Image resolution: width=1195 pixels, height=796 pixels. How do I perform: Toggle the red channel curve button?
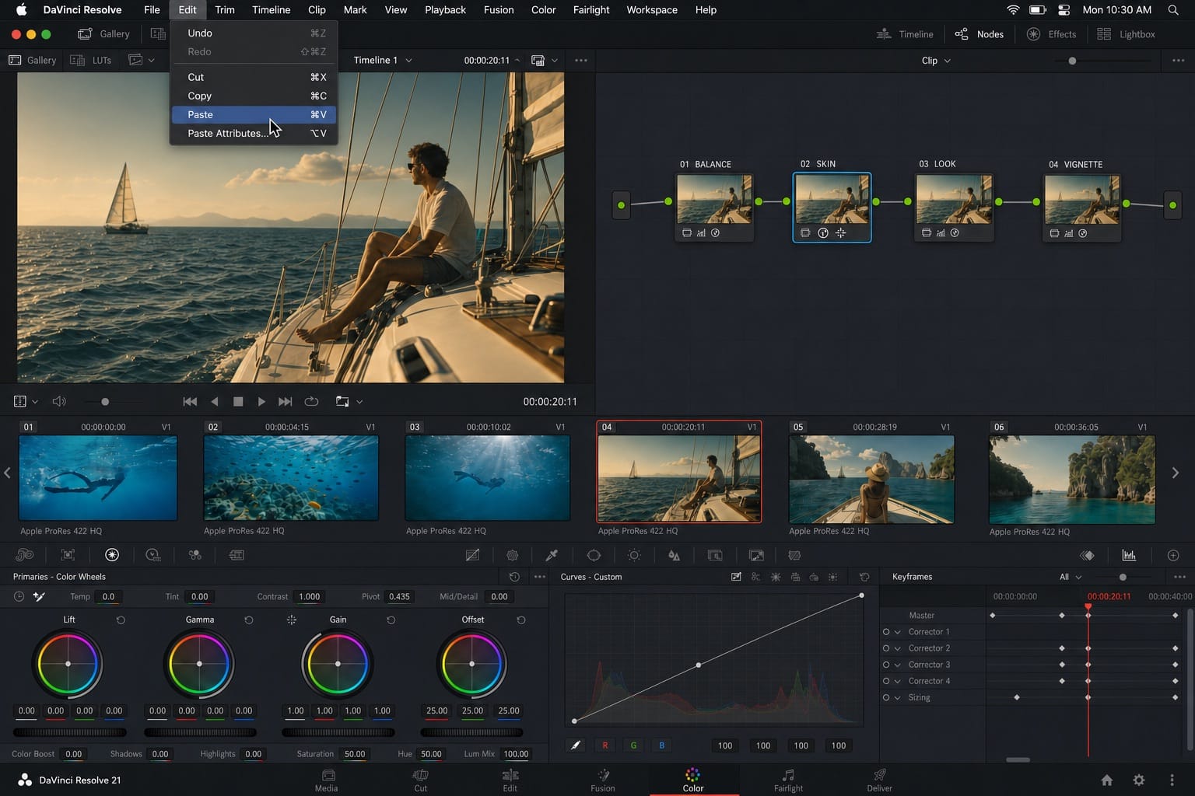click(605, 745)
